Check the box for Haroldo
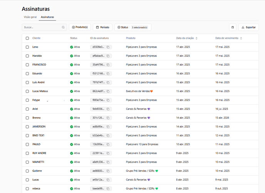Viewport: 265px width, 193px height. pyautogui.click(x=27, y=56)
